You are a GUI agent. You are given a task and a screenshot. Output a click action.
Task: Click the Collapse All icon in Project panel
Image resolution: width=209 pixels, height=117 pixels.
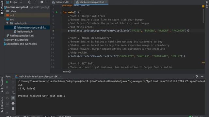(x=35, y=2)
